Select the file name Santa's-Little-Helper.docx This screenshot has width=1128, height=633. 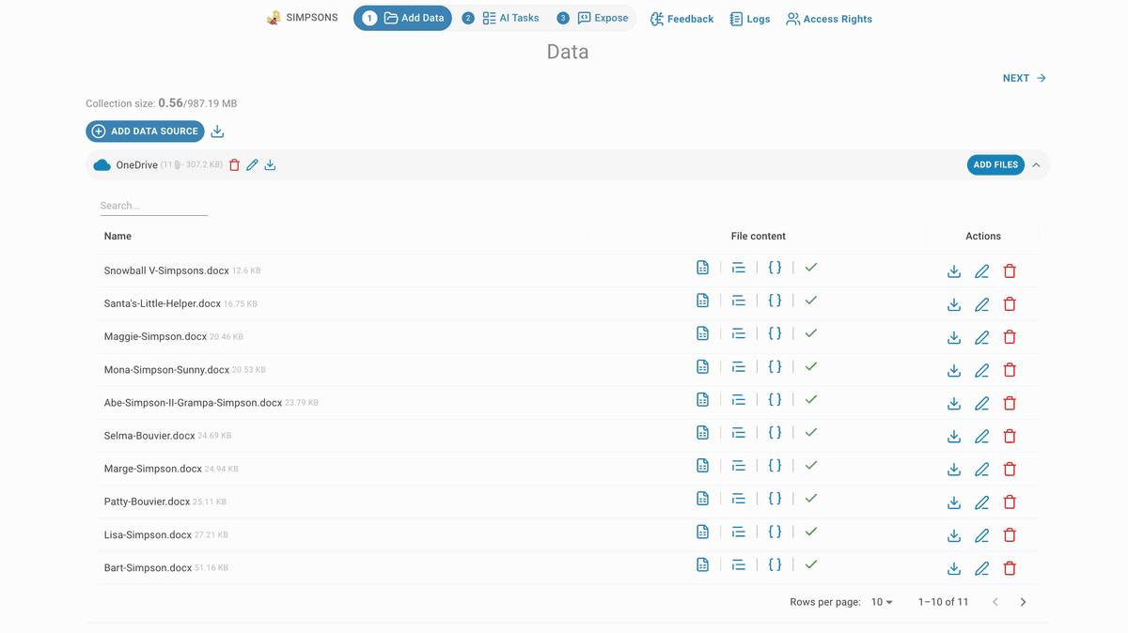(x=163, y=303)
